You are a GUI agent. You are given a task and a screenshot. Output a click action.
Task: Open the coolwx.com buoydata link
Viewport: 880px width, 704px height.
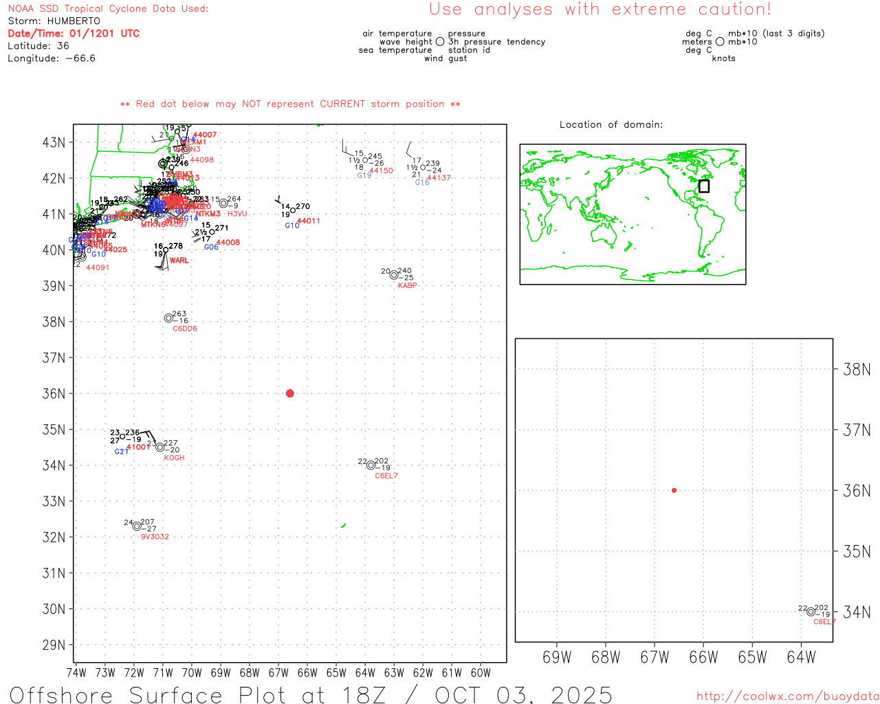[787, 696]
